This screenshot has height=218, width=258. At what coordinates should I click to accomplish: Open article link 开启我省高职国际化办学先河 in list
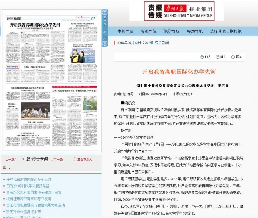point(29,180)
